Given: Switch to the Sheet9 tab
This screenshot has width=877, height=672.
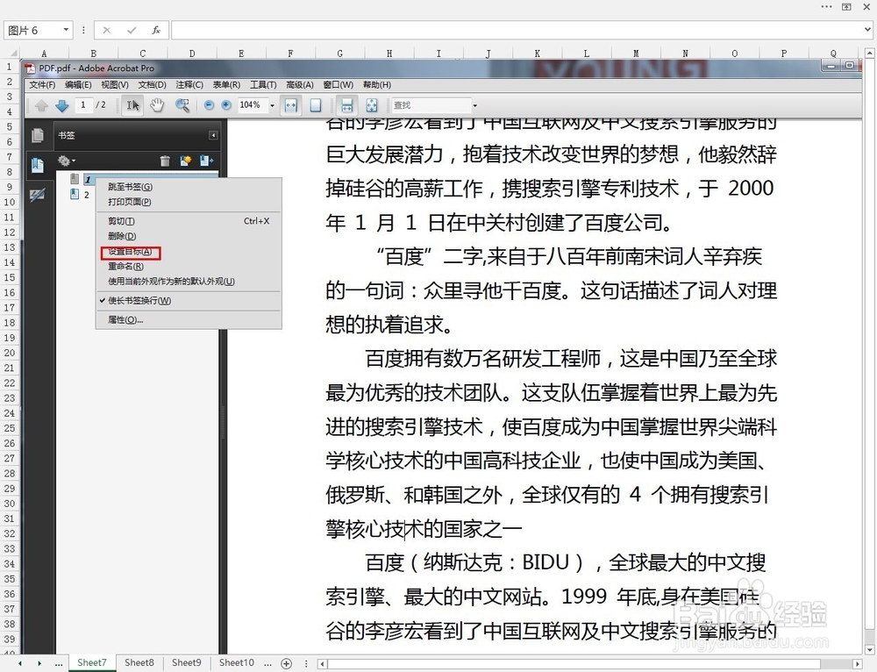Looking at the screenshot, I should [186, 663].
